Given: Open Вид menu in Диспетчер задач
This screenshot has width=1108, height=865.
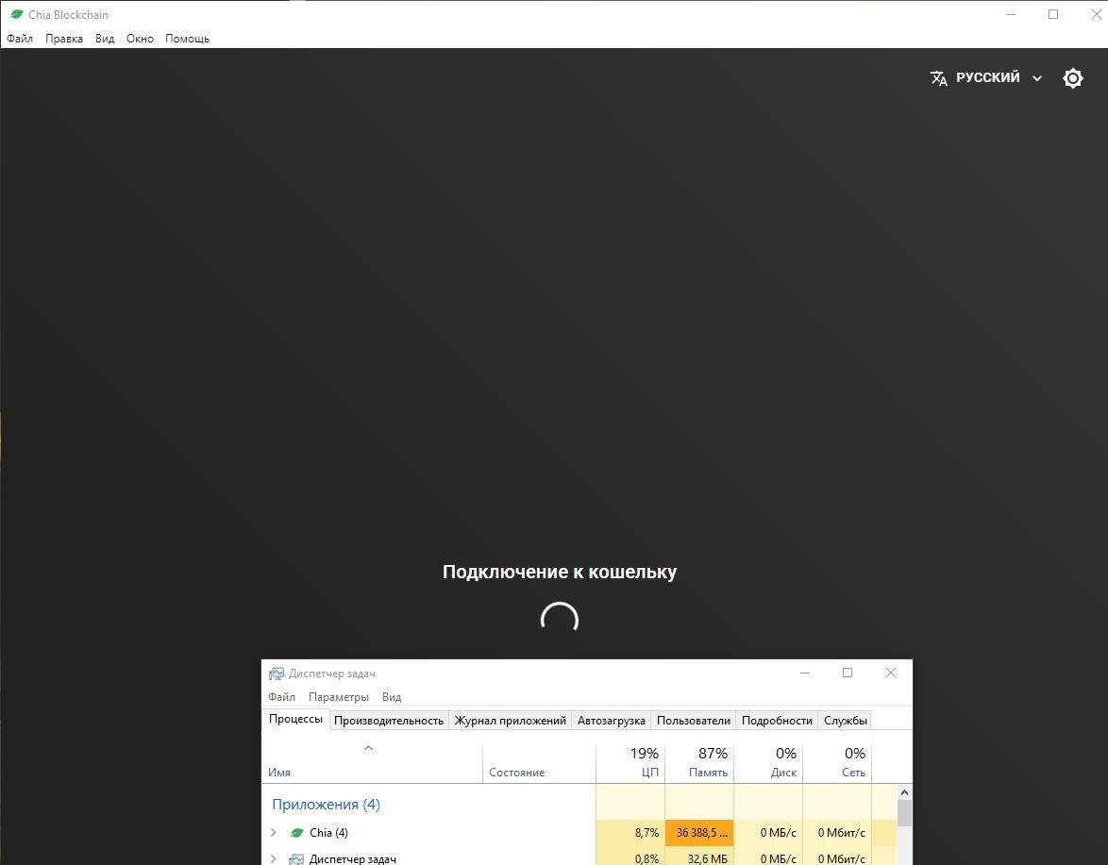Looking at the screenshot, I should [x=392, y=697].
